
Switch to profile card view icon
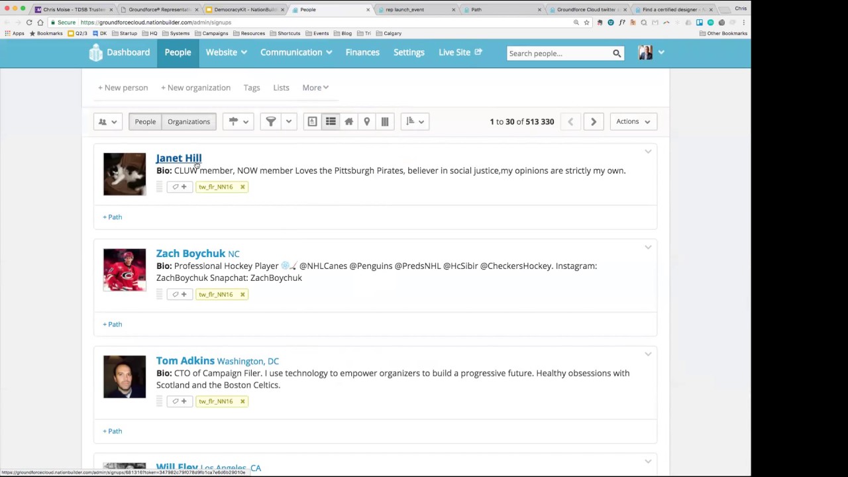click(x=312, y=121)
